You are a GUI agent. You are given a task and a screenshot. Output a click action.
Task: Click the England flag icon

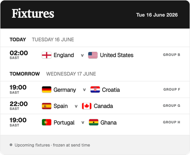coord(46,55)
